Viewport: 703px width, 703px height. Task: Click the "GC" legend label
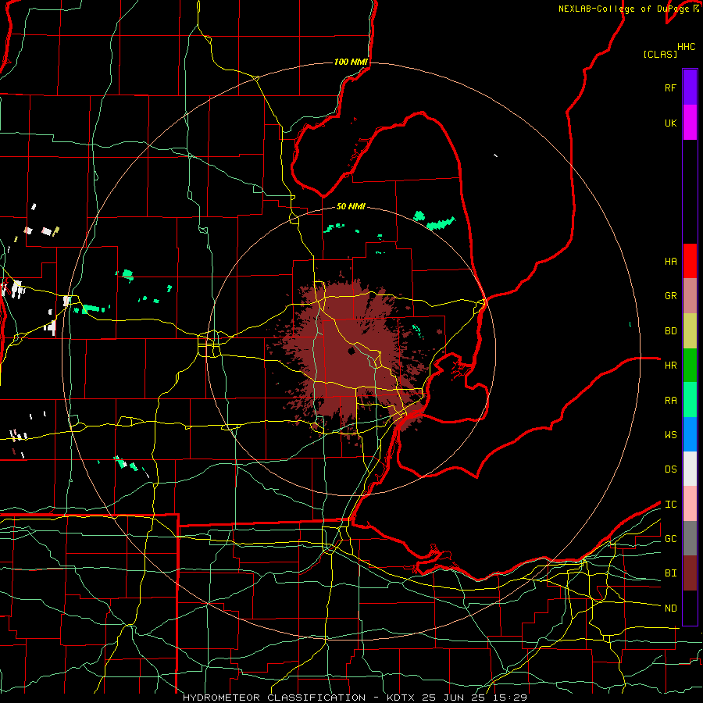(670, 538)
